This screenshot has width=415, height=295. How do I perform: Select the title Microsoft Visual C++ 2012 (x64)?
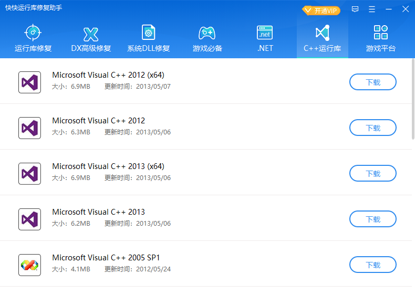tap(108, 75)
